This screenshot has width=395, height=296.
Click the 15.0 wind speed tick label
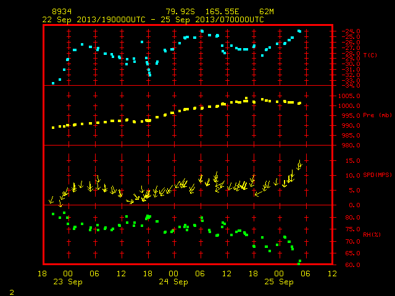click(352, 160)
